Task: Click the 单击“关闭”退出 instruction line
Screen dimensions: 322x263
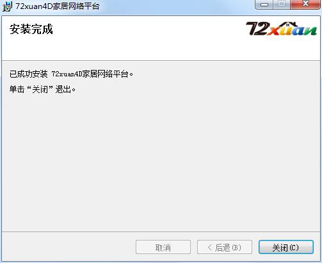Action: click(x=42, y=89)
